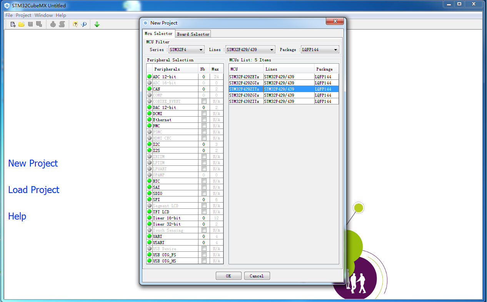487x302 pixels.
Task: Click the Package column header in MCUs list
Action: (327, 69)
